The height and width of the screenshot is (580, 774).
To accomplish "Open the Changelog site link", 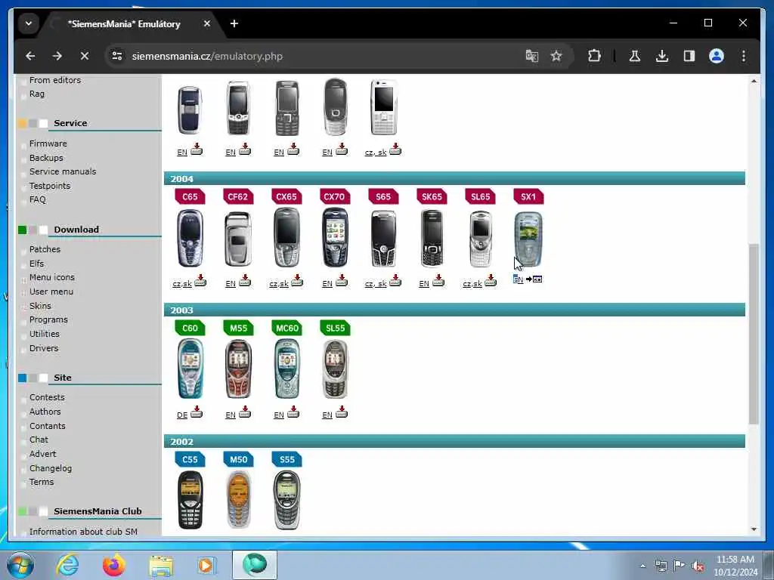I will click(51, 468).
